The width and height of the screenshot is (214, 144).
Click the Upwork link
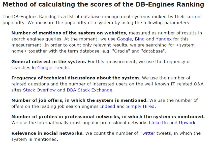point(187,123)
